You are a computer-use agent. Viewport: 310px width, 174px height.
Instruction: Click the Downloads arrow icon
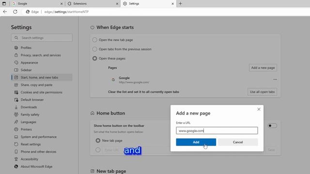pyautogui.click(x=16, y=107)
